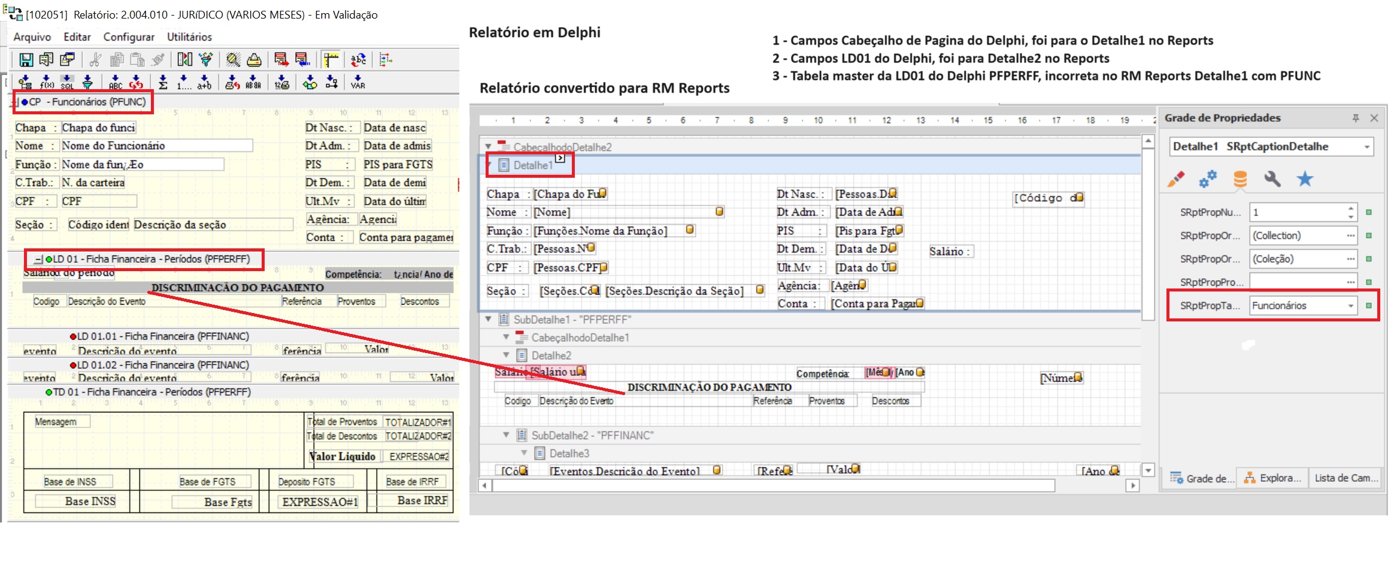Open the wrench design tab in the property grid
This screenshot has height=562, width=1394.
[1272, 179]
